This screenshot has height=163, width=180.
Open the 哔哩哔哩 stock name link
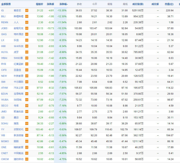click(x=19, y=16)
